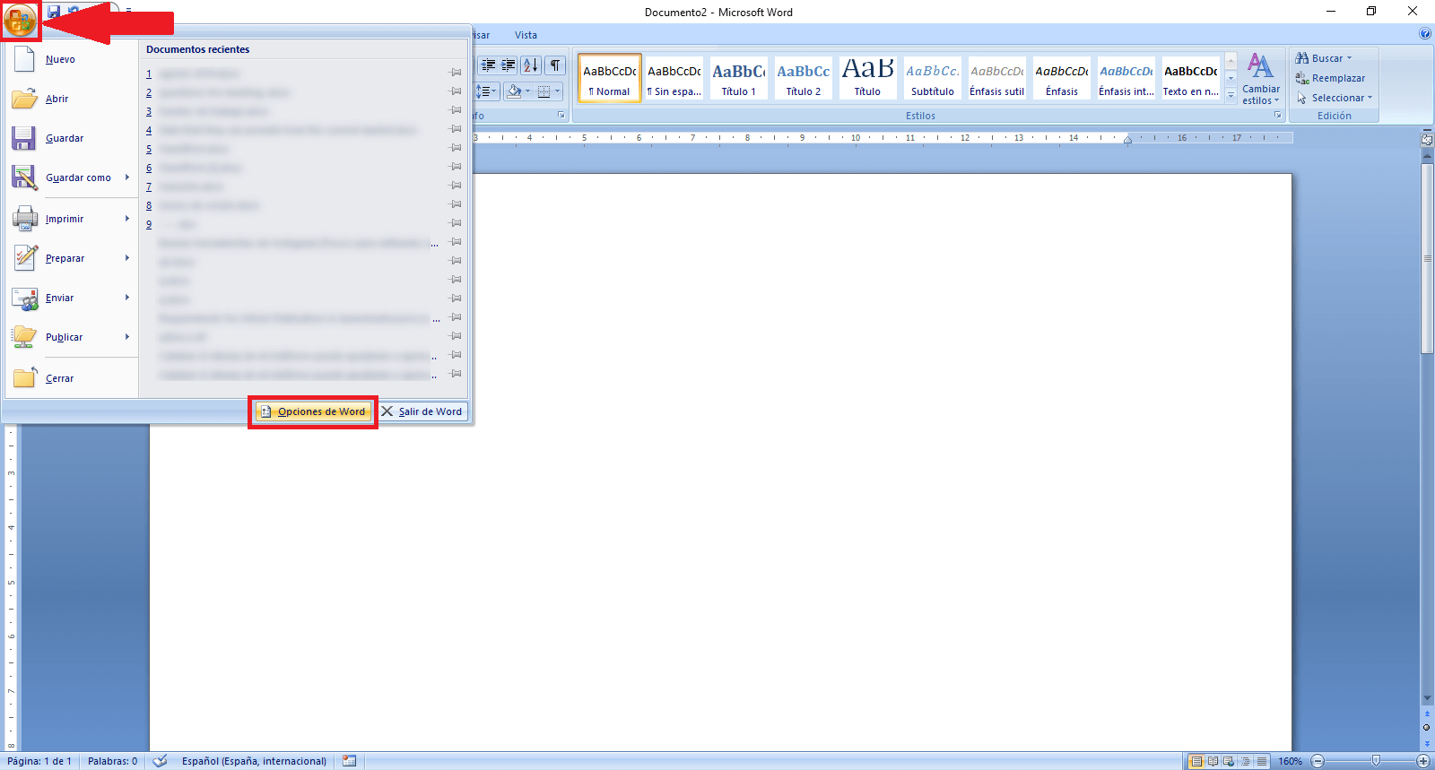
Task: Toggle the Show/Hide paragraph marks button
Action: [x=556, y=65]
